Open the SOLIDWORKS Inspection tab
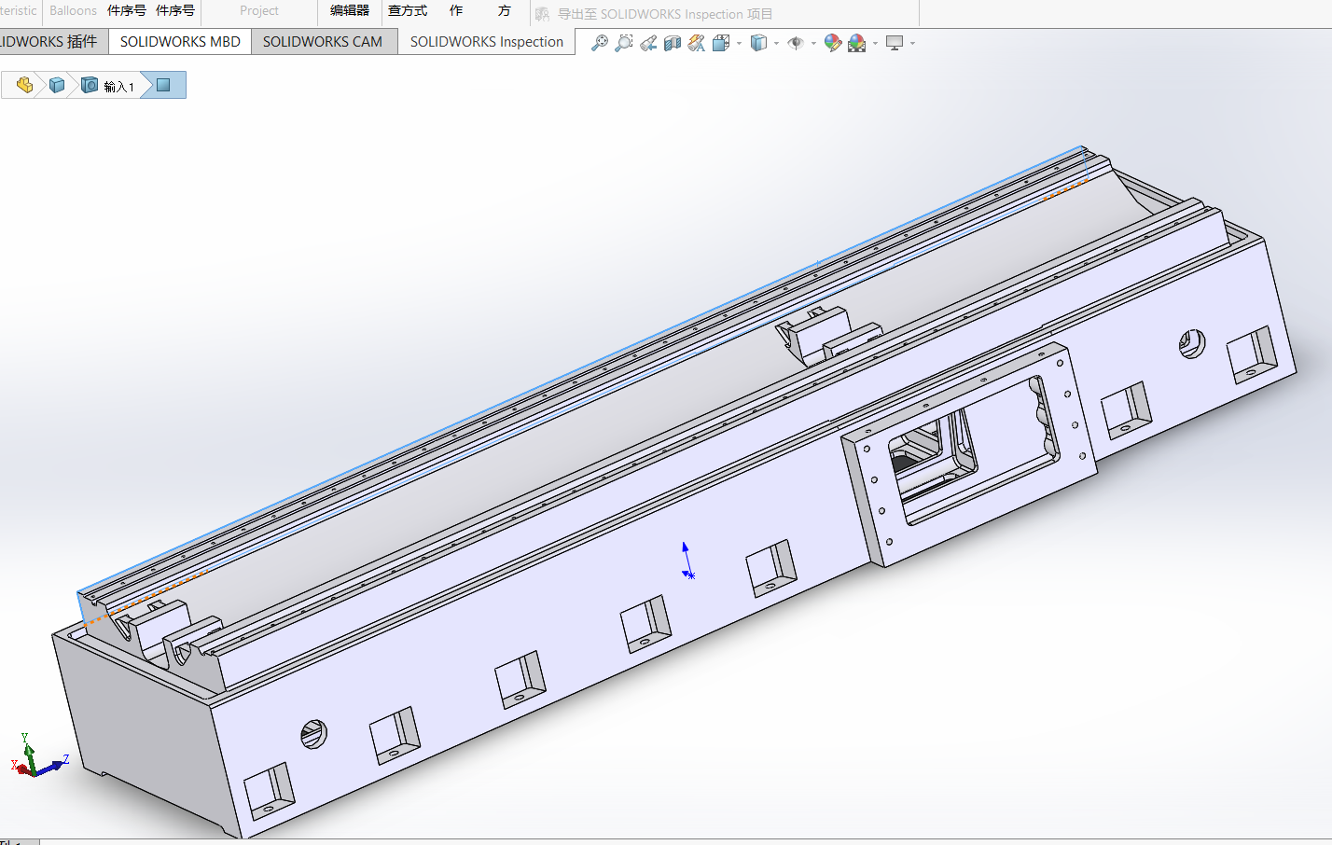This screenshot has height=845, width=1332. click(486, 42)
